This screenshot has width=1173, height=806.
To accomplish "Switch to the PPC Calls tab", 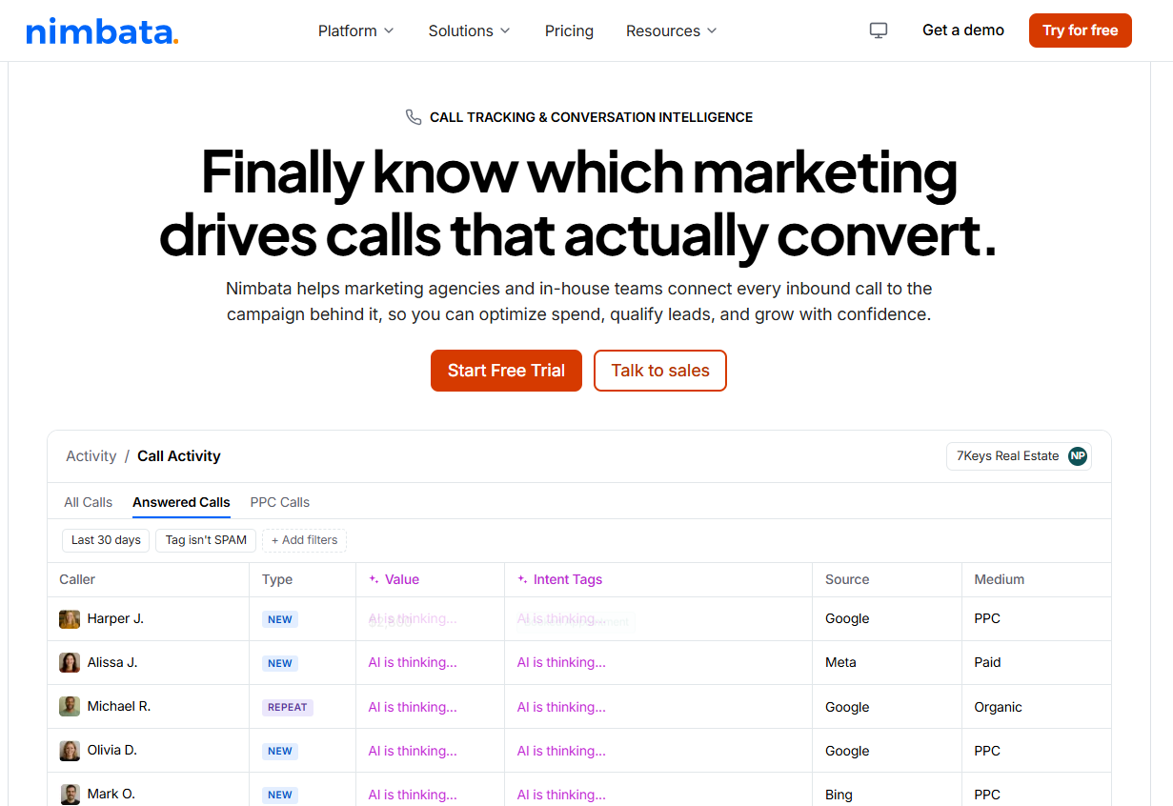I will 280,502.
